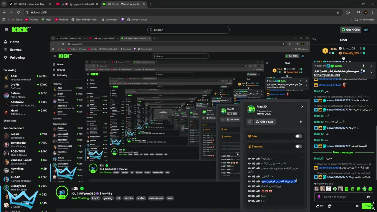Click TBHX name in the chat leaderboard
The image size is (377, 212).
333,49
